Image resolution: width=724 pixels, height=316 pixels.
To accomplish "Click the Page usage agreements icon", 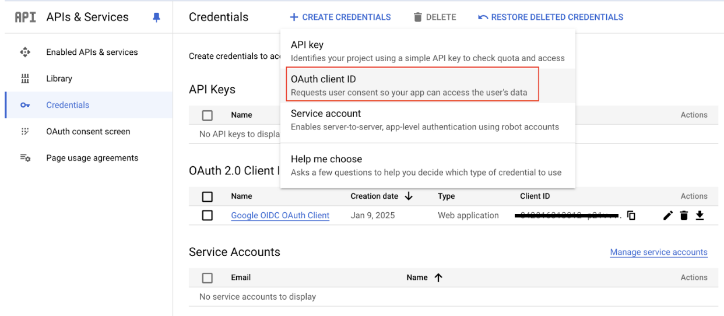I will coord(25,158).
